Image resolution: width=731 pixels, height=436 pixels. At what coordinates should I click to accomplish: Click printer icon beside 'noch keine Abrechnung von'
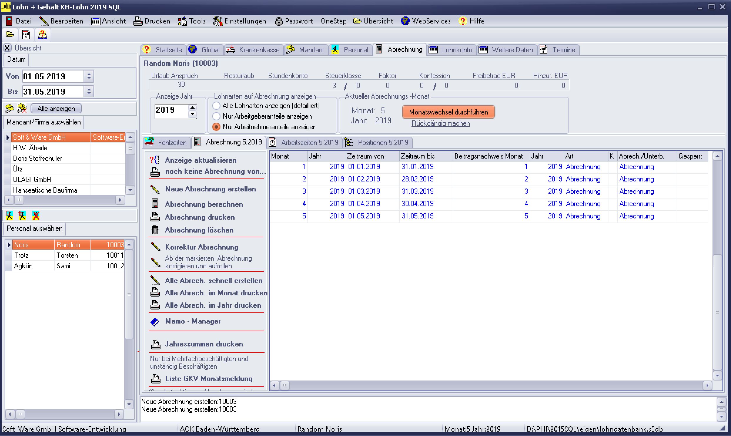coord(155,172)
